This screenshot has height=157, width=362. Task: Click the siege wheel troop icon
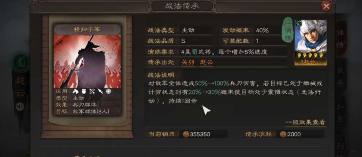pos(108,91)
